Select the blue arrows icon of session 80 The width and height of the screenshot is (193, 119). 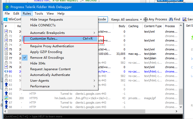click(6, 71)
